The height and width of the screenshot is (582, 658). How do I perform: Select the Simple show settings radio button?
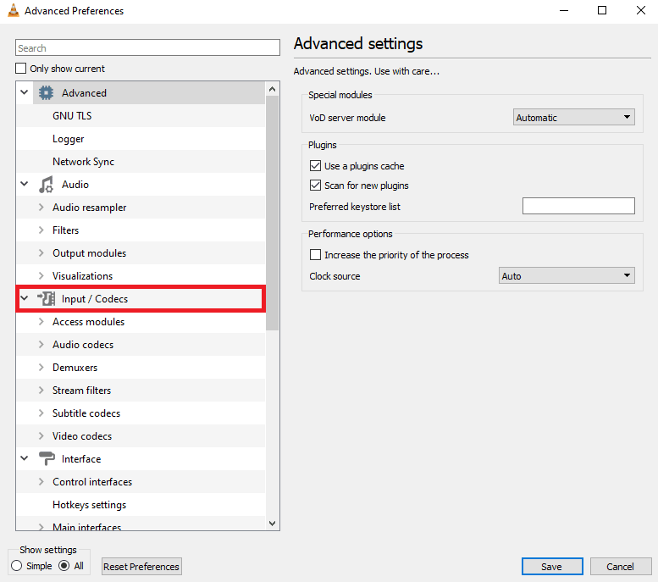[x=16, y=566]
